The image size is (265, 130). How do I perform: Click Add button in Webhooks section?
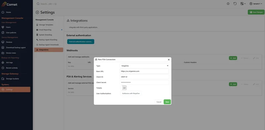(x=233, y=58)
